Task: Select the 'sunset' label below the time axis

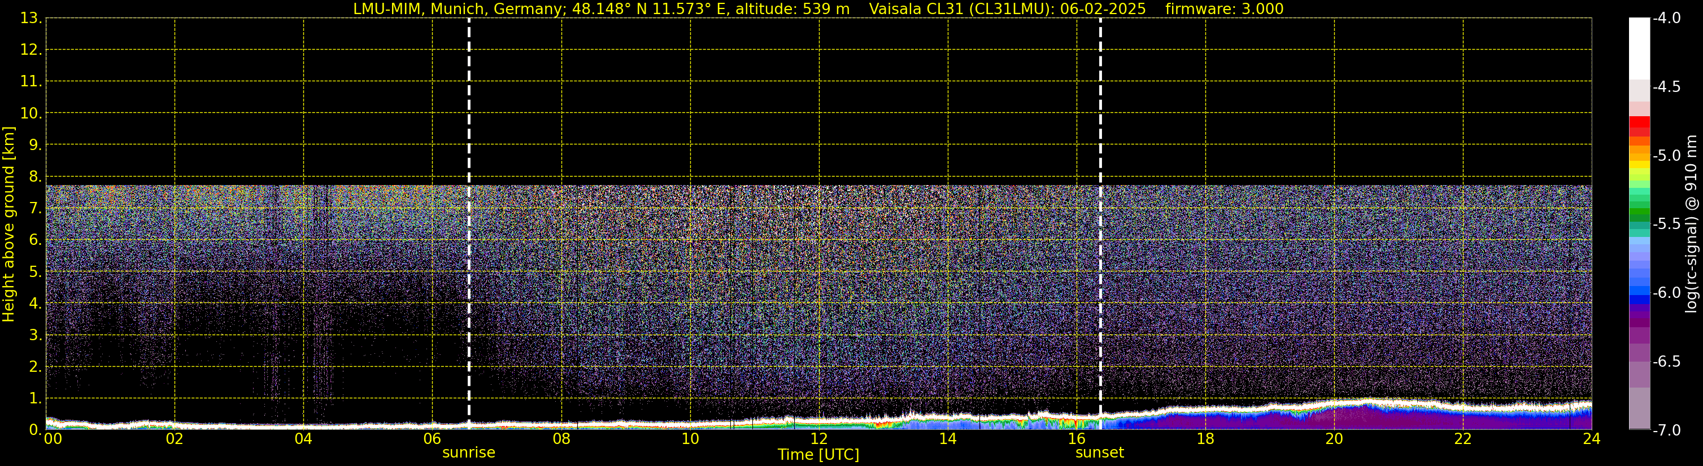Action: [x=1099, y=453]
